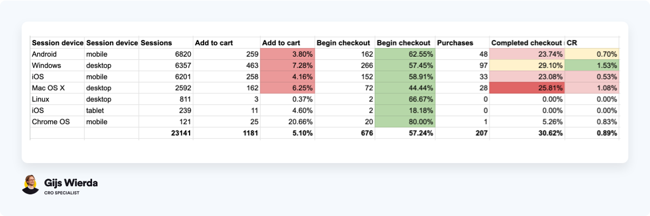Click the Gijs Wierda avatar photo

pyautogui.click(x=30, y=185)
